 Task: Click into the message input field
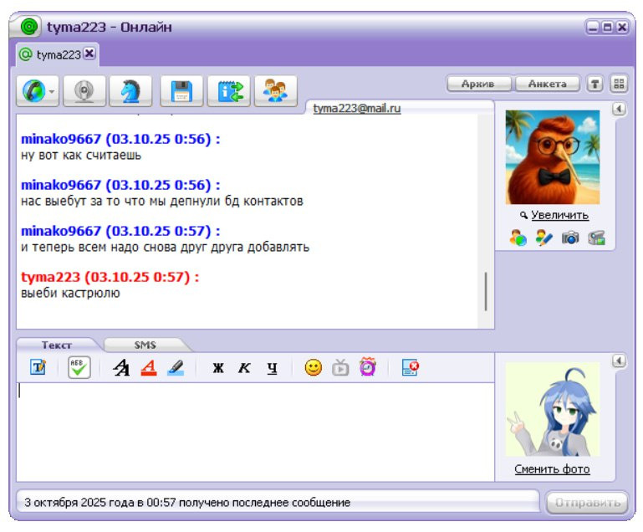pos(255,432)
